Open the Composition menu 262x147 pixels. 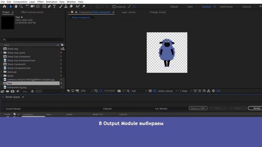[x=20, y=2]
